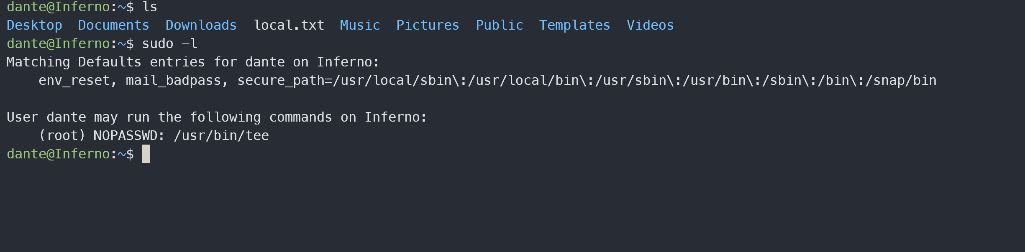The height and width of the screenshot is (252, 1025).
Task: Click the Pictures directory name
Action: point(428,25)
